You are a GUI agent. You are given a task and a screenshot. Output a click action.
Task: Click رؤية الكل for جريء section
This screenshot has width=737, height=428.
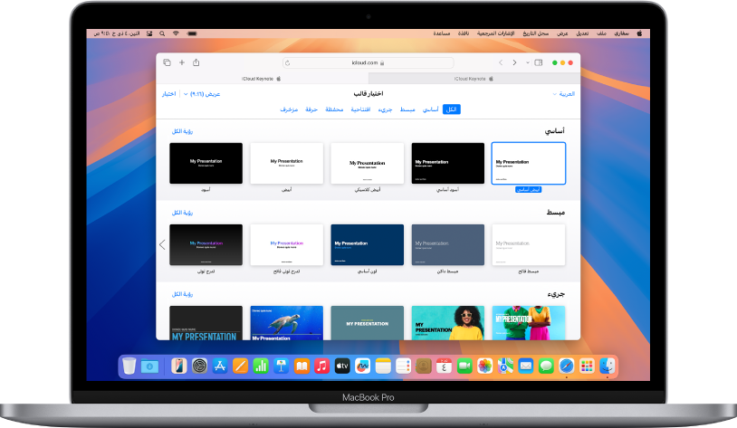pos(182,294)
